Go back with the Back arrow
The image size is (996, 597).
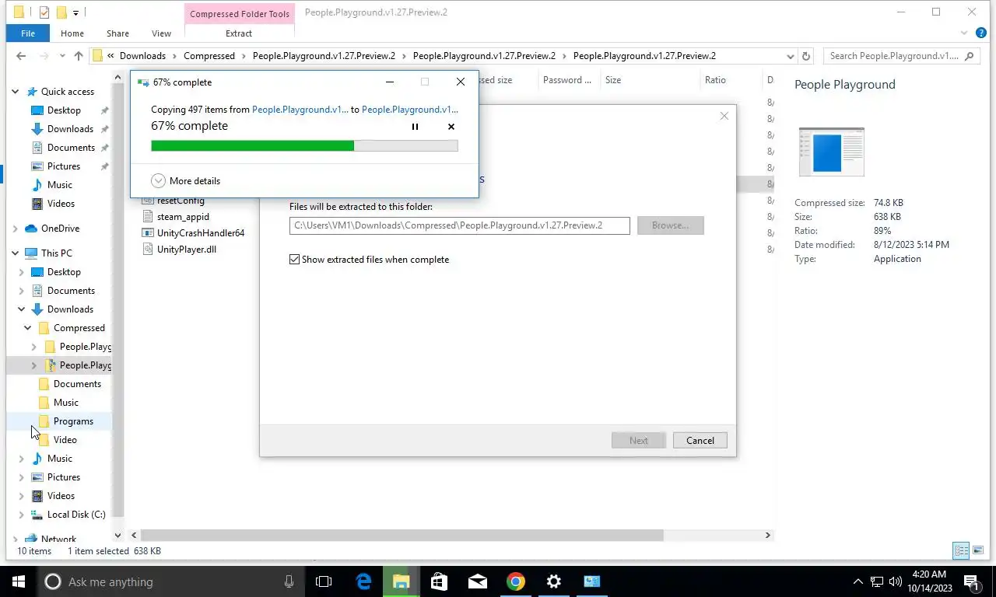21,56
